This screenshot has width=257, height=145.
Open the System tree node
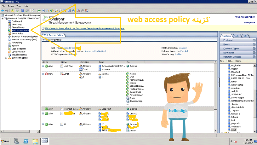coord(15,46)
